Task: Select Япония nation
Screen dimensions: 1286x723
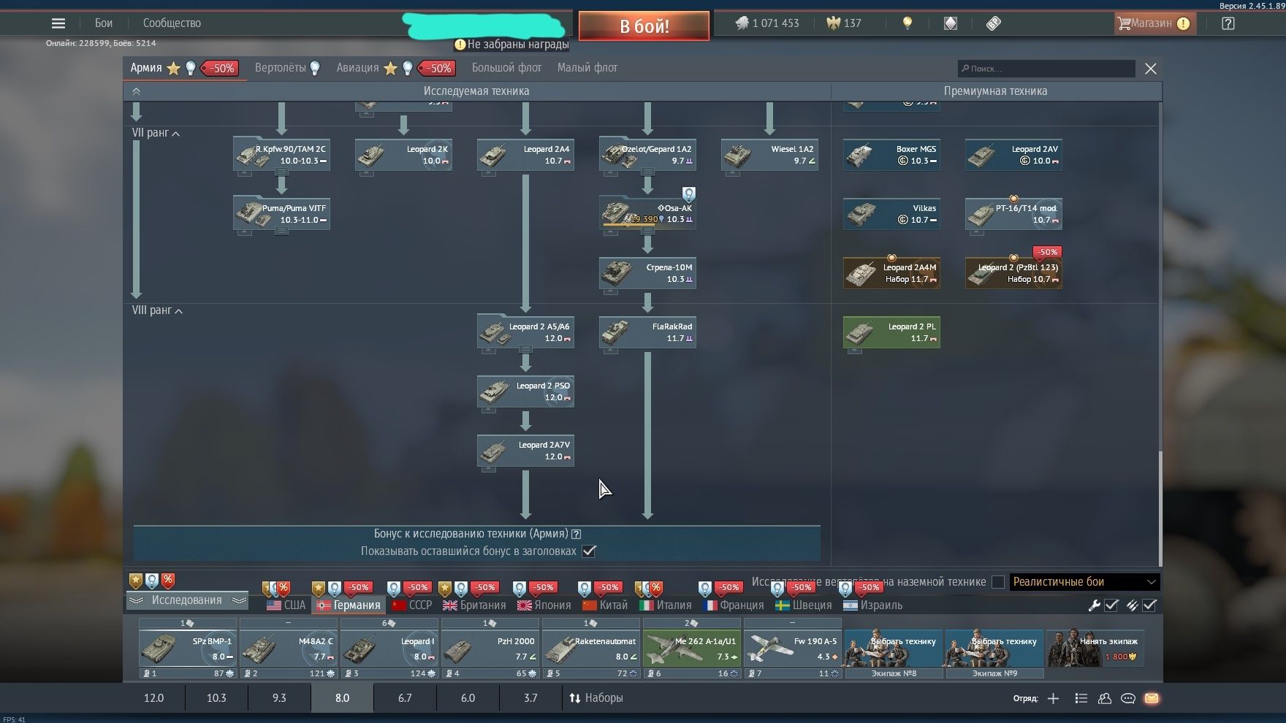Action: pyautogui.click(x=544, y=605)
